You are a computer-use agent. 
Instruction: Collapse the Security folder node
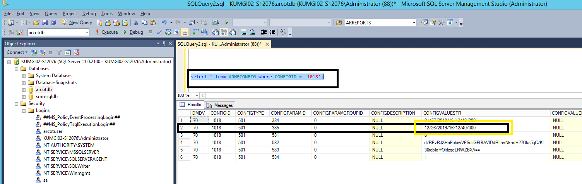(17, 103)
